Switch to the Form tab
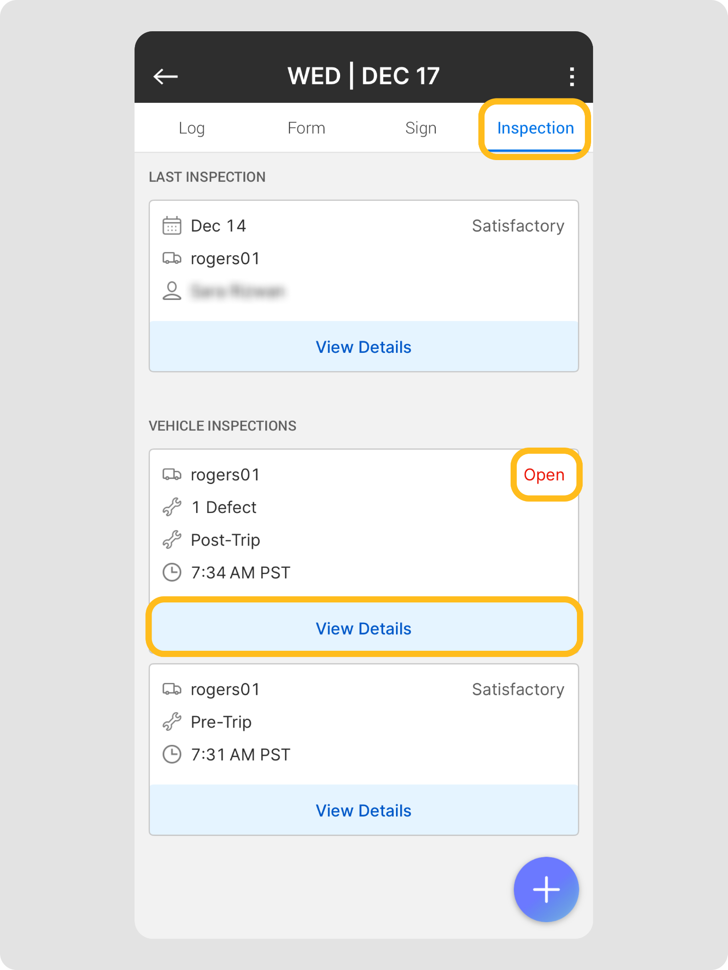The image size is (728, 970). click(x=306, y=128)
